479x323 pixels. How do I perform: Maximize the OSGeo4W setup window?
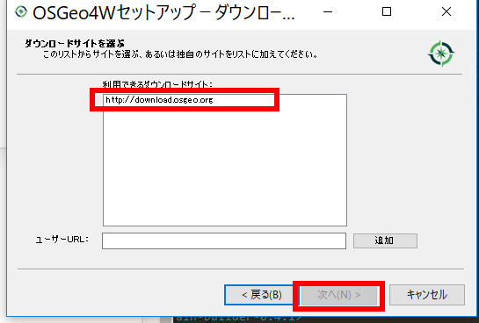click(x=387, y=12)
